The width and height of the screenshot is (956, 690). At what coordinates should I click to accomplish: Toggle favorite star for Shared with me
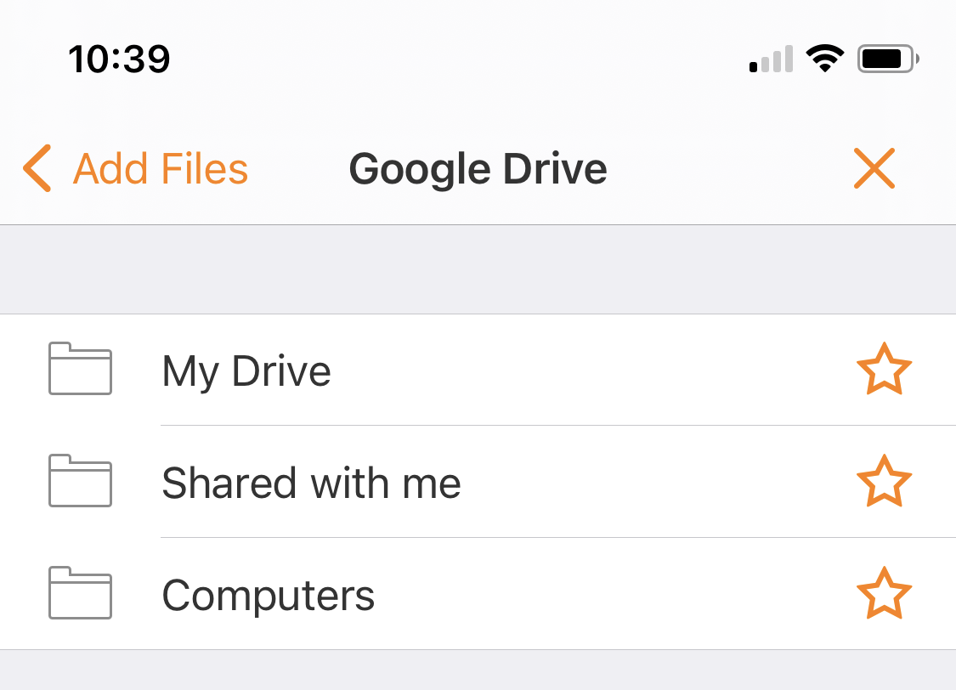(884, 482)
